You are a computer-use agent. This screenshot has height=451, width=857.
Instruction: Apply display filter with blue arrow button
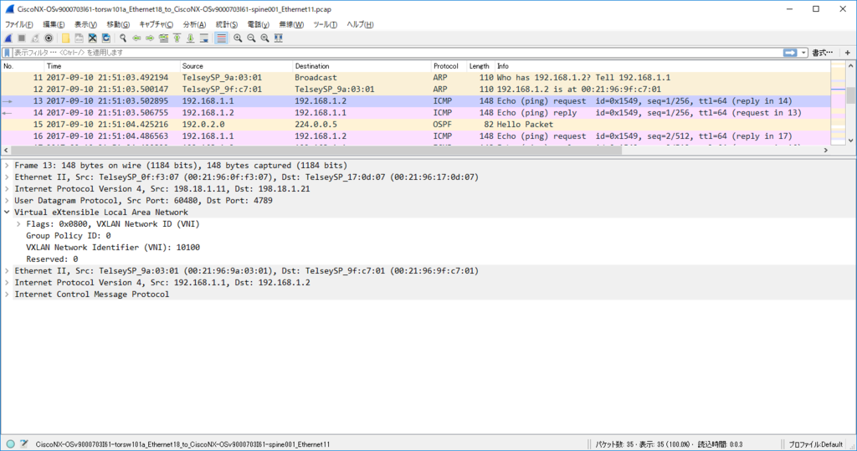tap(790, 53)
